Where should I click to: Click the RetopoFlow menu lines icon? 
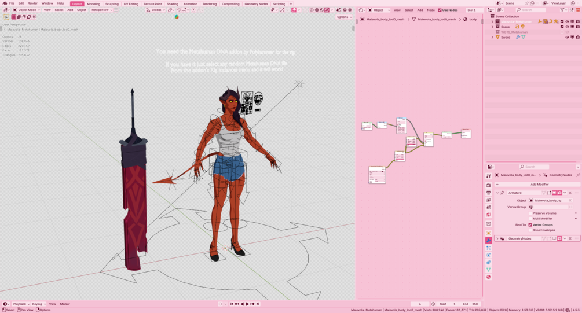[x=116, y=10]
